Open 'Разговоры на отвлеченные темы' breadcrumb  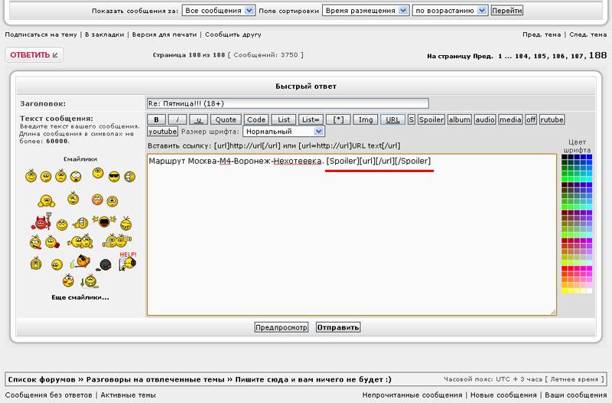coord(156,379)
